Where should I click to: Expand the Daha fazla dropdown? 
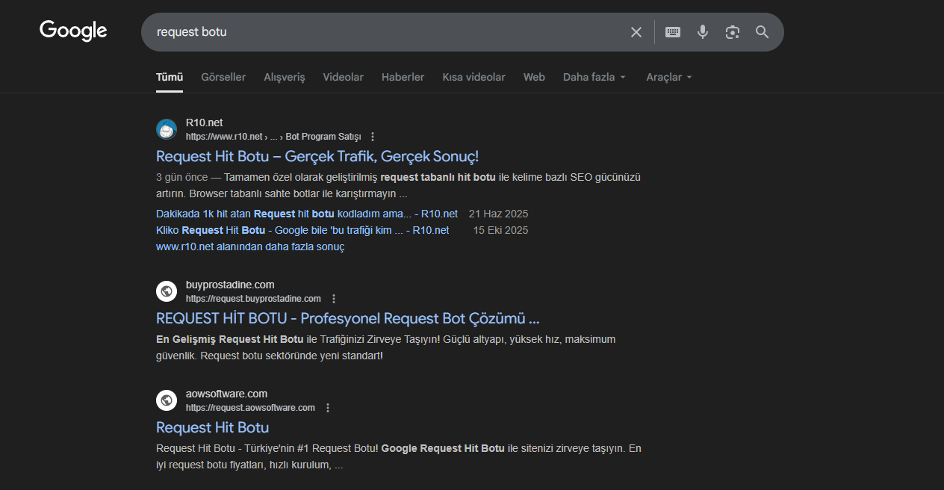point(594,77)
